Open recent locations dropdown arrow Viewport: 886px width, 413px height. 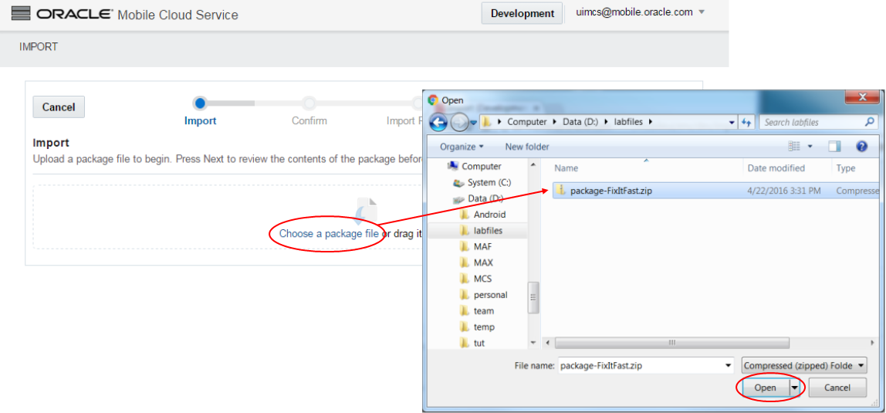pos(473,123)
